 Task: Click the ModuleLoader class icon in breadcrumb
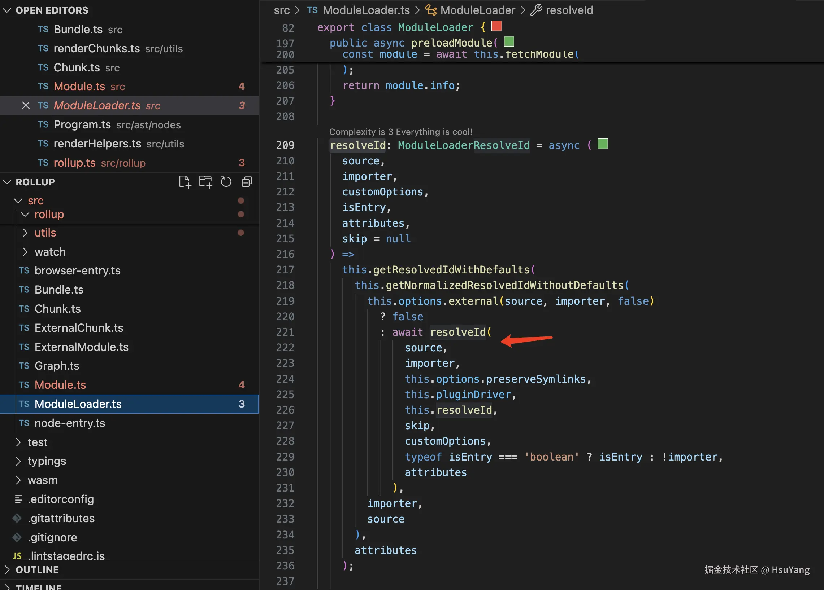click(x=431, y=10)
